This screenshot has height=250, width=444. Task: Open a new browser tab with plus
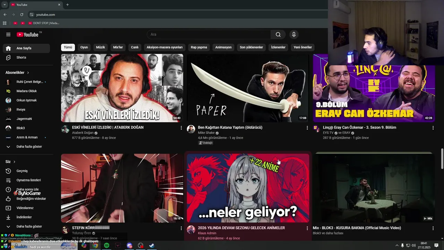coord(67,5)
